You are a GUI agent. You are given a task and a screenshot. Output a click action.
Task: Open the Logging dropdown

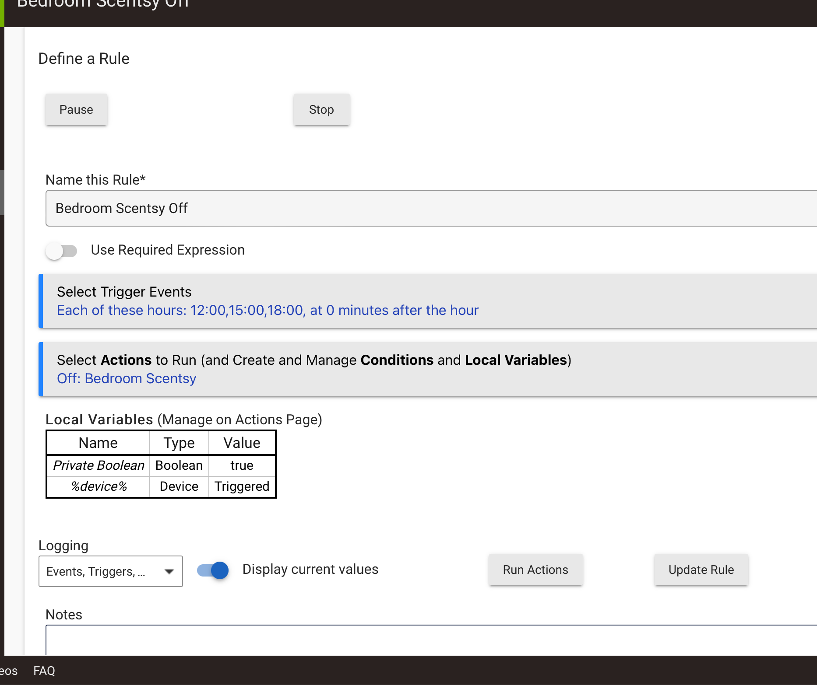point(110,571)
